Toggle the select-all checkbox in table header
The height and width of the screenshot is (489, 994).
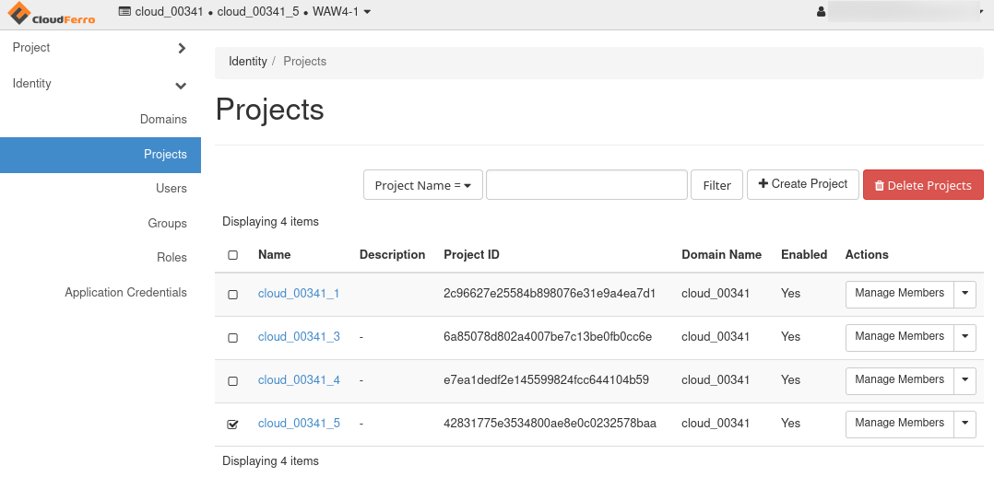[x=232, y=255]
